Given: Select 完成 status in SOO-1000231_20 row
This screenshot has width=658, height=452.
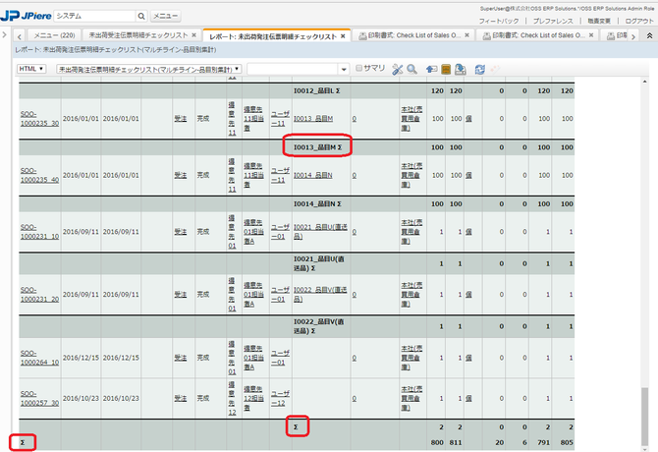Looking at the screenshot, I should pos(203,295).
